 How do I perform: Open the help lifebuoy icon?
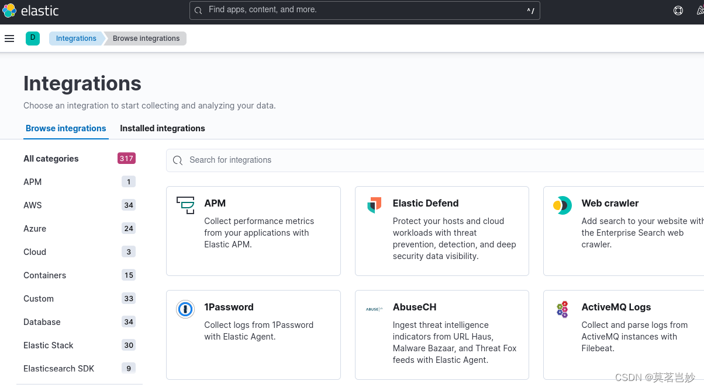coord(678,11)
